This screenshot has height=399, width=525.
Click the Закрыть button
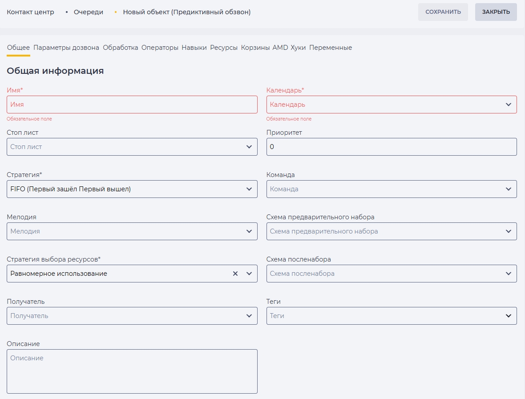(x=496, y=12)
